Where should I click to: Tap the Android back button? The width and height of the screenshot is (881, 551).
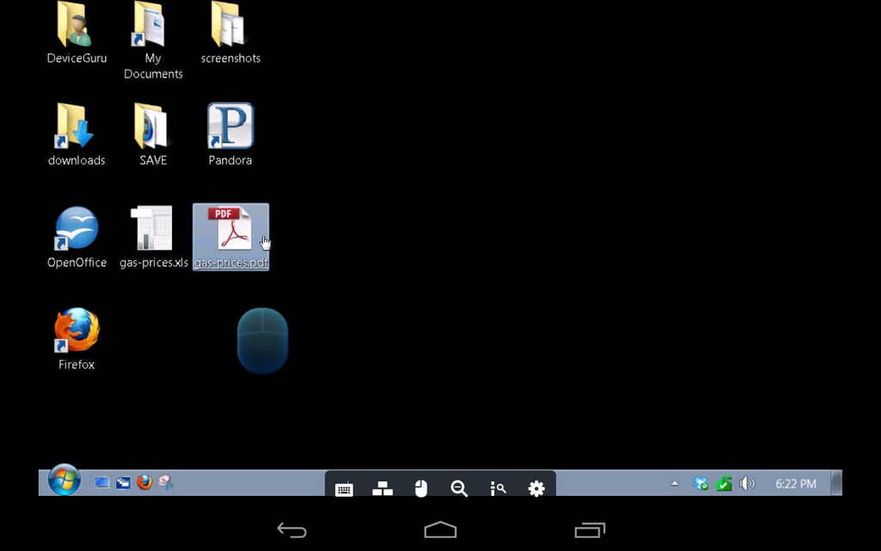click(x=292, y=530)
